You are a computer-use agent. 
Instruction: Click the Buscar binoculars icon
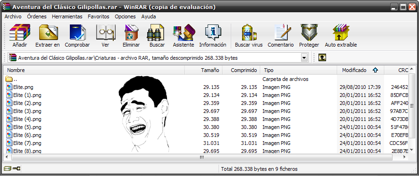tap(156, 32)
